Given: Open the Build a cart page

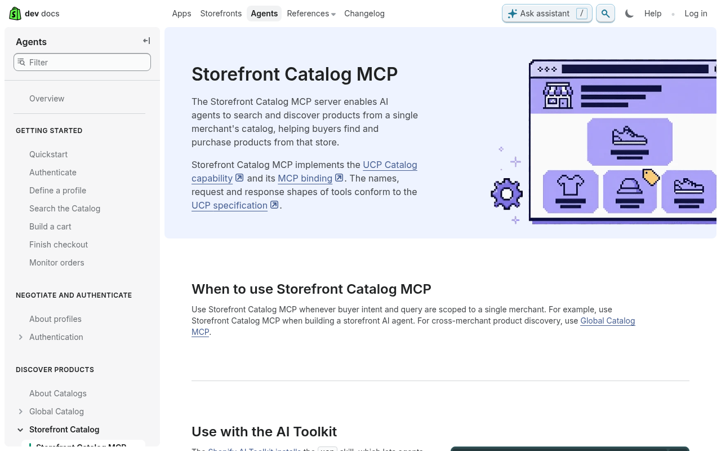Looking at the screenshot, I should (50, 227).
